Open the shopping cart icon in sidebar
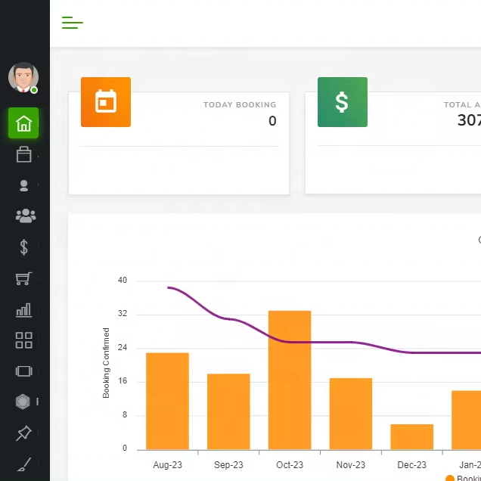 pyautogui.click(x=24, y=278)
